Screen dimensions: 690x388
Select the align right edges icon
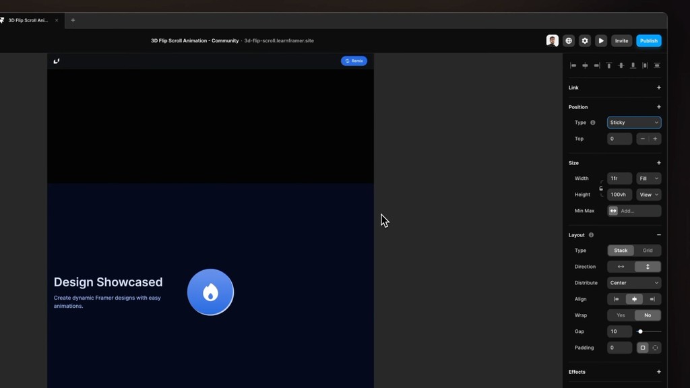(597, 65)
